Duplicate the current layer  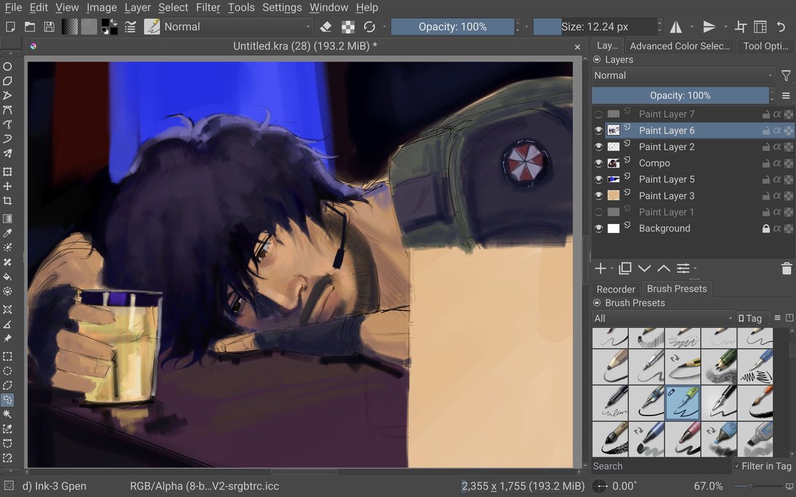tap(625, 268)
